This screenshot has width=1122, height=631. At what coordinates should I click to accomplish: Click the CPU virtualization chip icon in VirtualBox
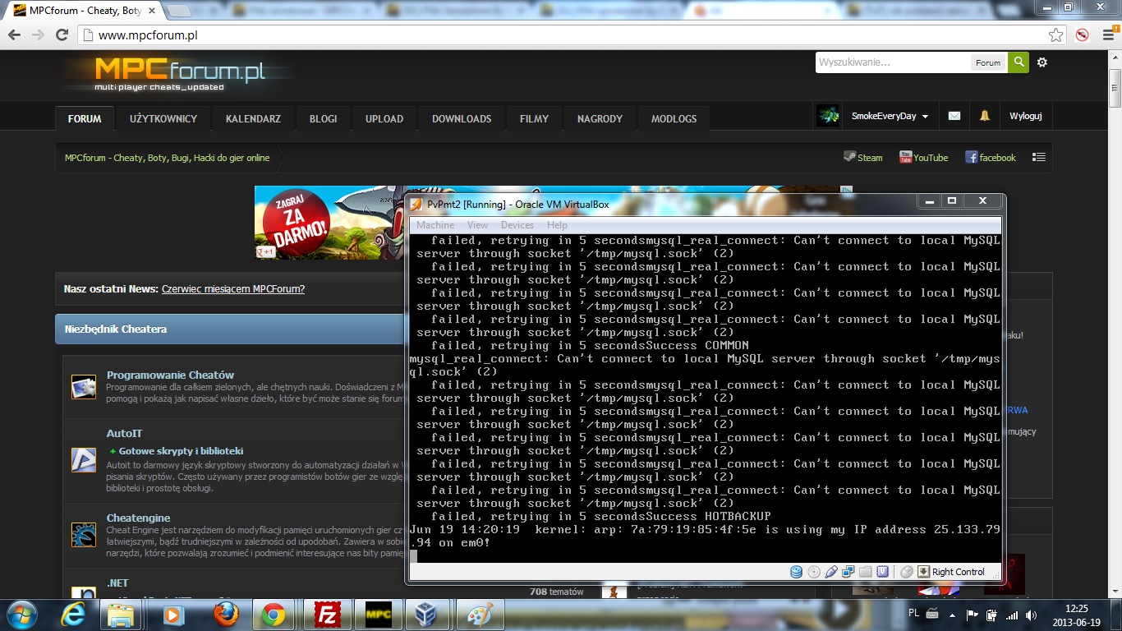883,572
